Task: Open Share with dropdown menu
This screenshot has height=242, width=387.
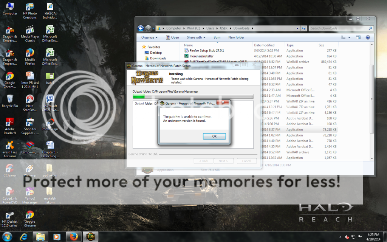Action: click(x=196, y=37)
